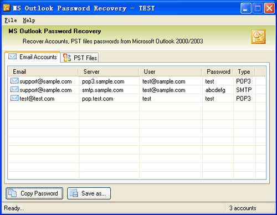The width and height of the screenshot is (277, 215).
Task: Select the test@test.com email cell
Action: pos(37,99)
